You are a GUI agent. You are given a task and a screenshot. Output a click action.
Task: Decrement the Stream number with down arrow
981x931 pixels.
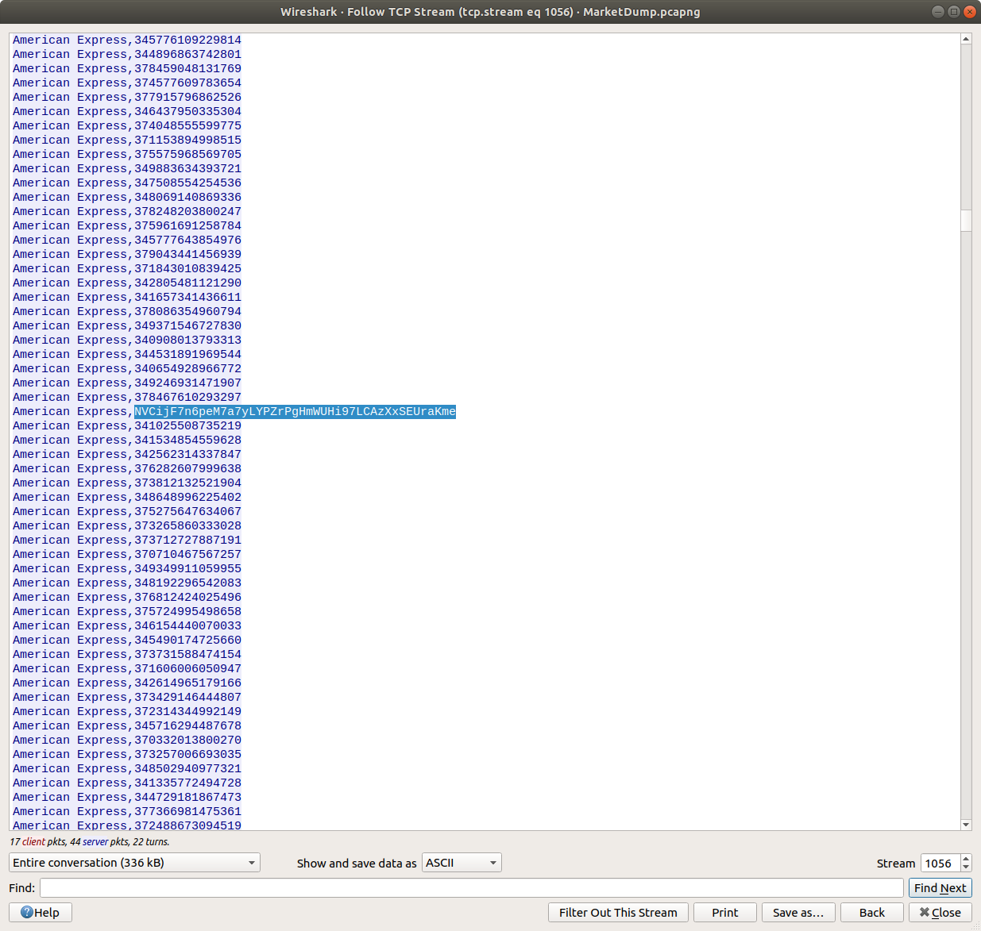click(x=966, y=868)
